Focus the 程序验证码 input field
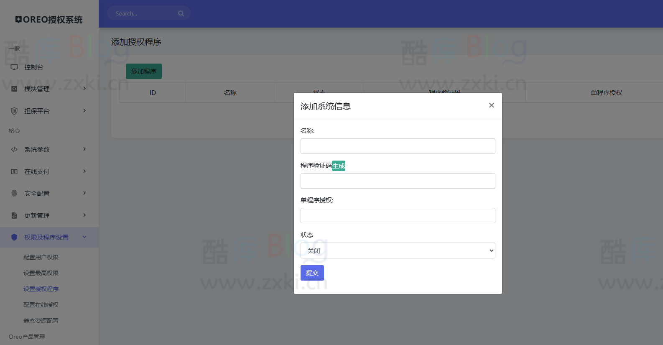Image resolution: width=663 pixels, height=345 pixels. (398, 181)
